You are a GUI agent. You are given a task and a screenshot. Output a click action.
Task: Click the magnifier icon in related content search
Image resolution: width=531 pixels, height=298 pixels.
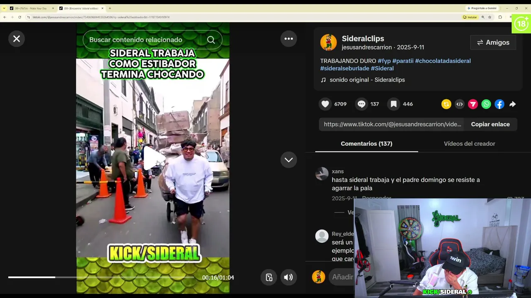click(x=211, y=40)
